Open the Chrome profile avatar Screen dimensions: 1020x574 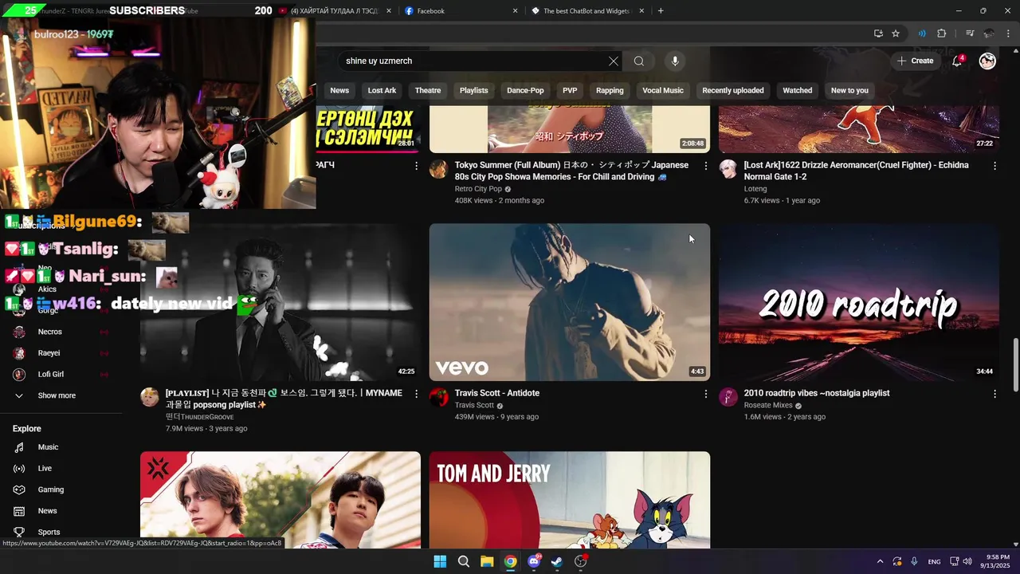(x=989, y=33)
